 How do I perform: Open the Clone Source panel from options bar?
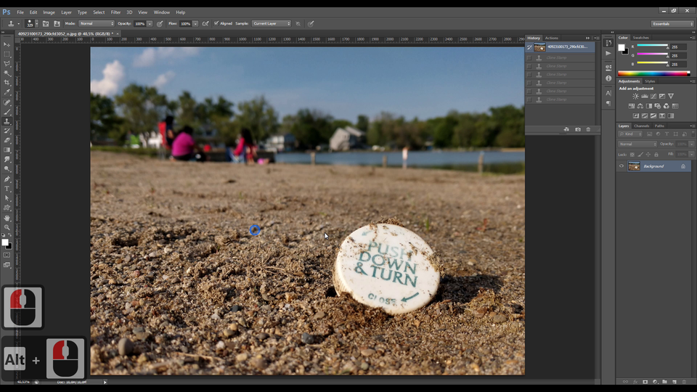tap(57, 23)
